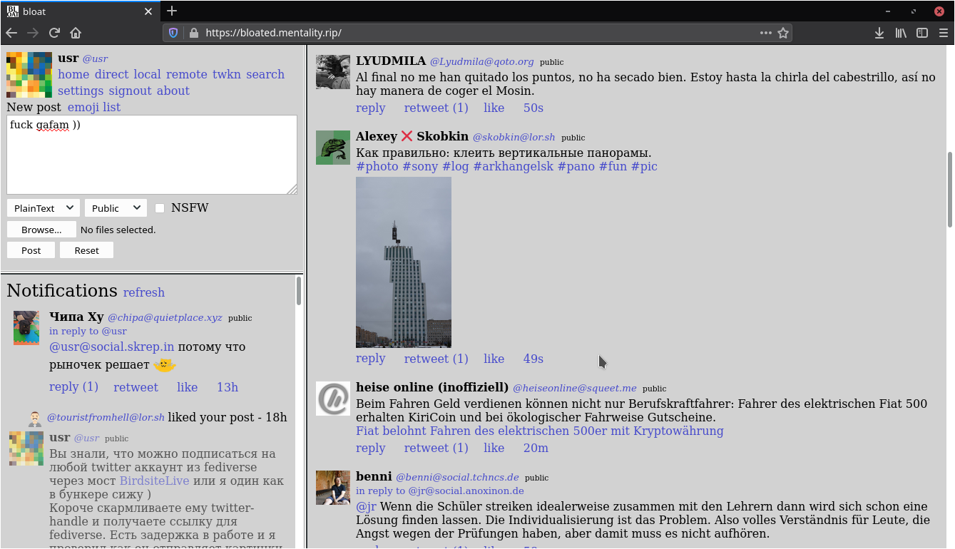Like Alexey Skobkin's post
The width and height of the screenshot is (955, 549).
pyautogui.click(x=494, y=359)
